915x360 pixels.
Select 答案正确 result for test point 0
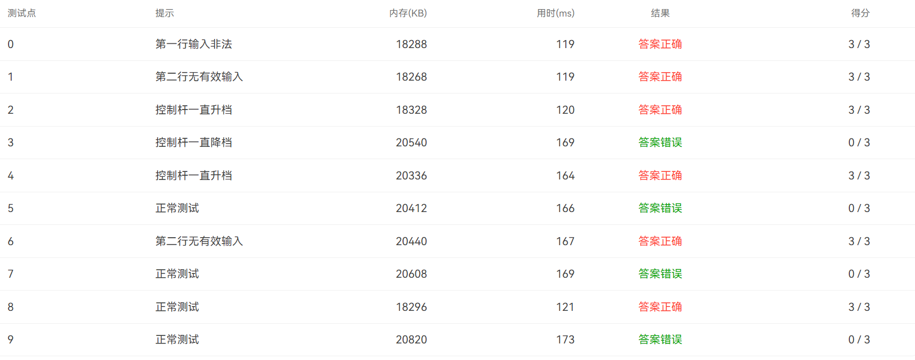click(x=660, y=44)
